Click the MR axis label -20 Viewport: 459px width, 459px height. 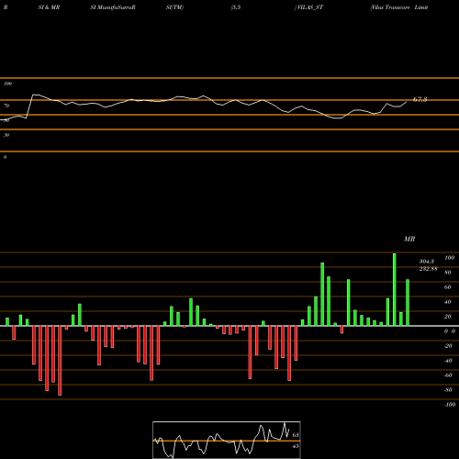click(x=448, y=346)
